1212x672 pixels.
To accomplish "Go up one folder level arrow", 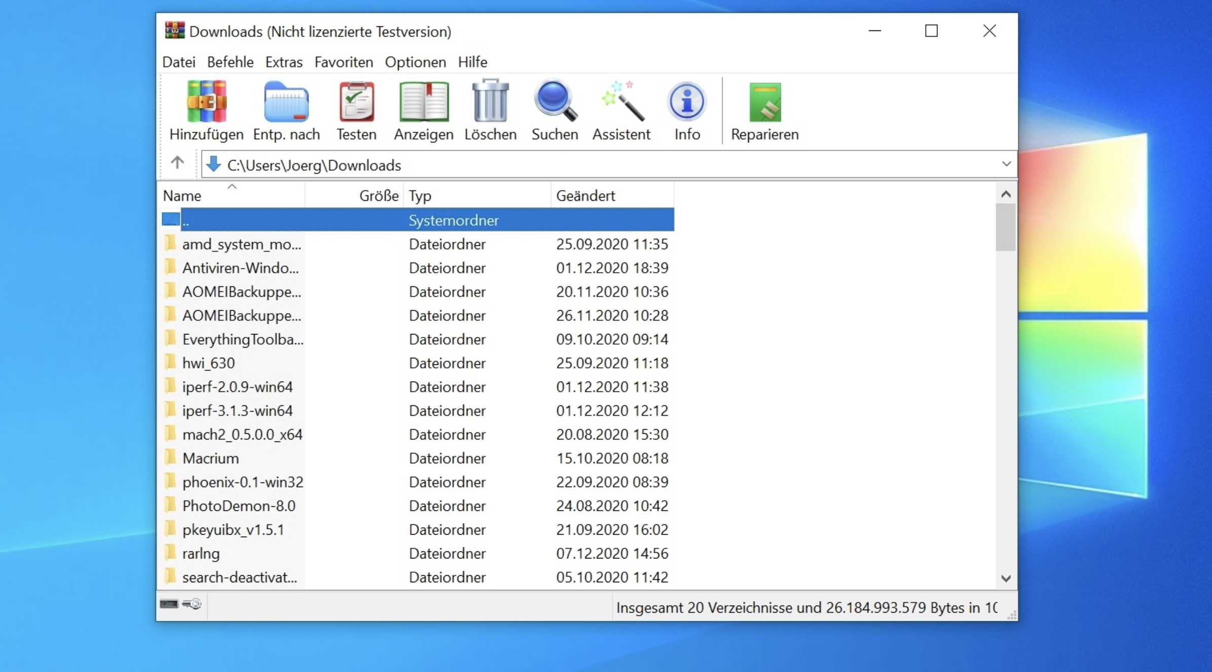I will 177,163.
